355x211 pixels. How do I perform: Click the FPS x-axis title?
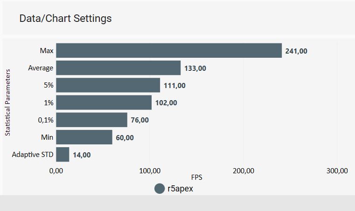coord(196,177)
